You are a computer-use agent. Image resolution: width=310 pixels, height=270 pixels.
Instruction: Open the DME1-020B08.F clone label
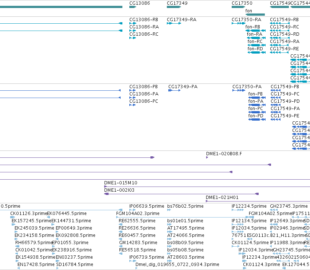(x=224, y=154)
